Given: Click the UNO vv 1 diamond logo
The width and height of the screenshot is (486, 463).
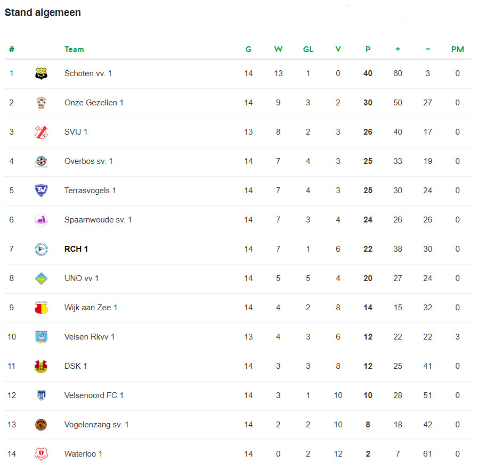Looking at the screenshot, I should click(41, 279).
